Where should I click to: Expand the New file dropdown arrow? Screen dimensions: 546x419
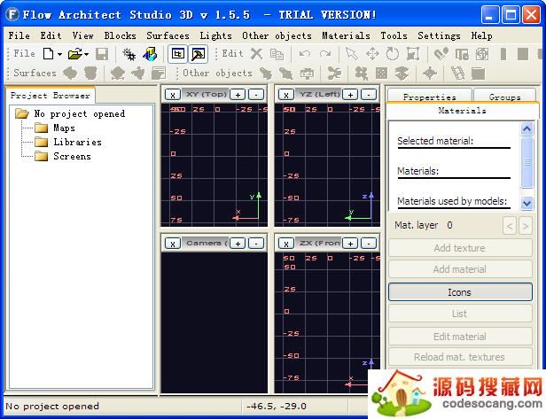59,54
